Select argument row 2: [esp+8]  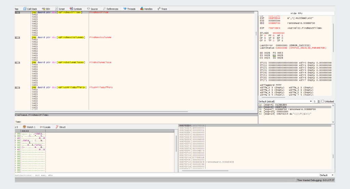pos(295,107)
